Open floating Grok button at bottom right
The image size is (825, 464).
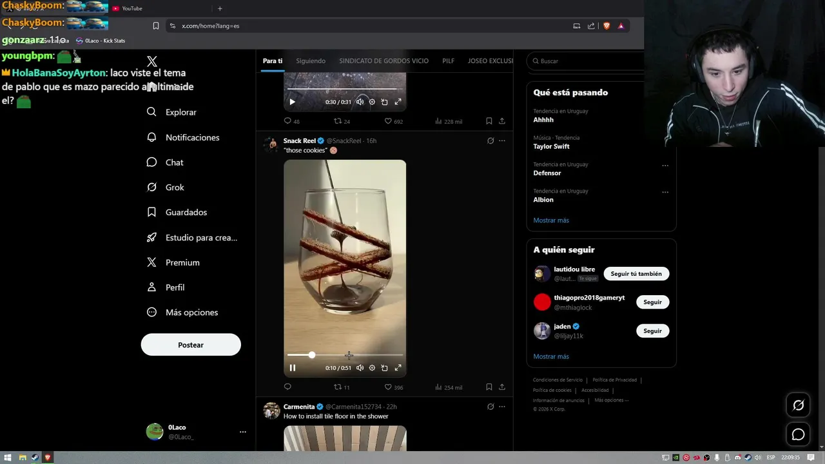(x=798, y=405)
